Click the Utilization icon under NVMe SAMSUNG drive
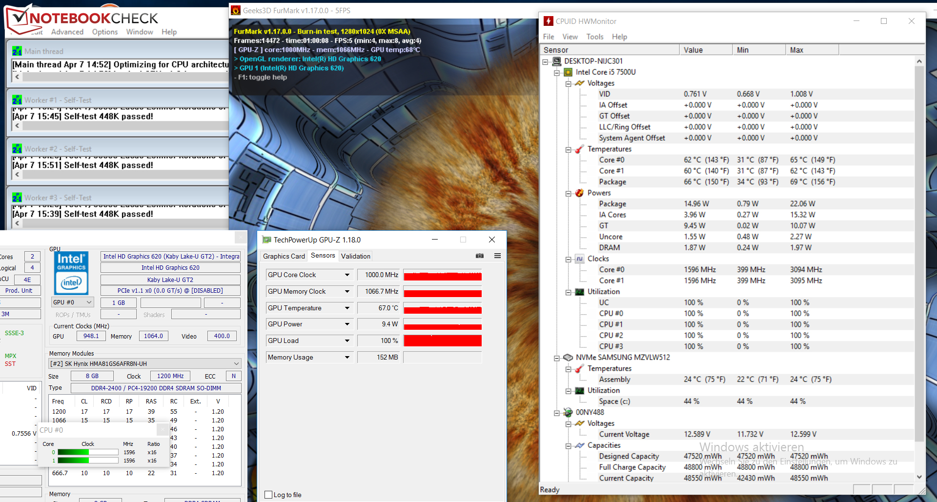 point(580,390)
